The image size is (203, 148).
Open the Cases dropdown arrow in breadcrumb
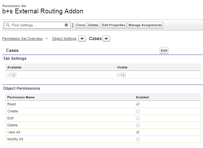106,39
